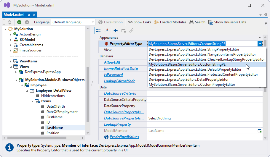Image resolution: width=270 pixels, height=157 pixels.
Task: Select the Position item
Action: coord(53,133)
